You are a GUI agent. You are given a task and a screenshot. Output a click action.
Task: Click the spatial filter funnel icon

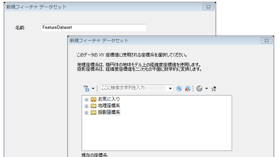click(86, 88)
